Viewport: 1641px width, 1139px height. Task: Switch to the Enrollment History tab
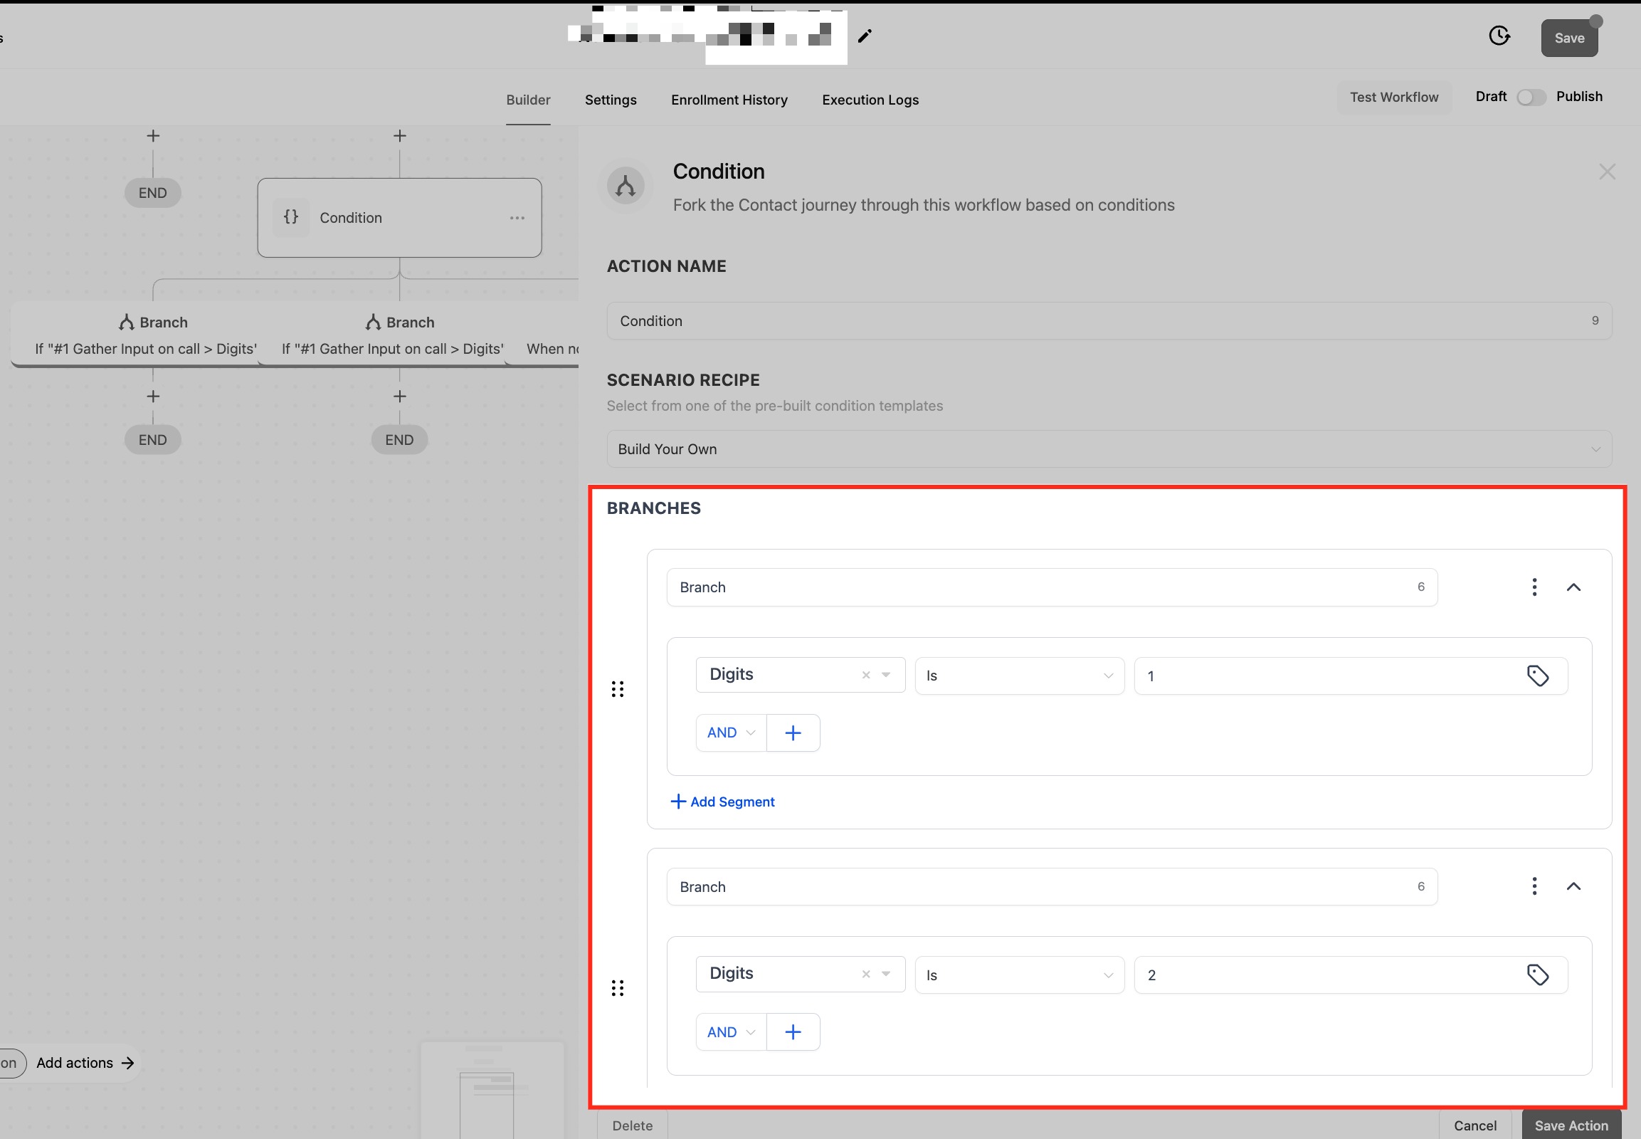(729, 100)
